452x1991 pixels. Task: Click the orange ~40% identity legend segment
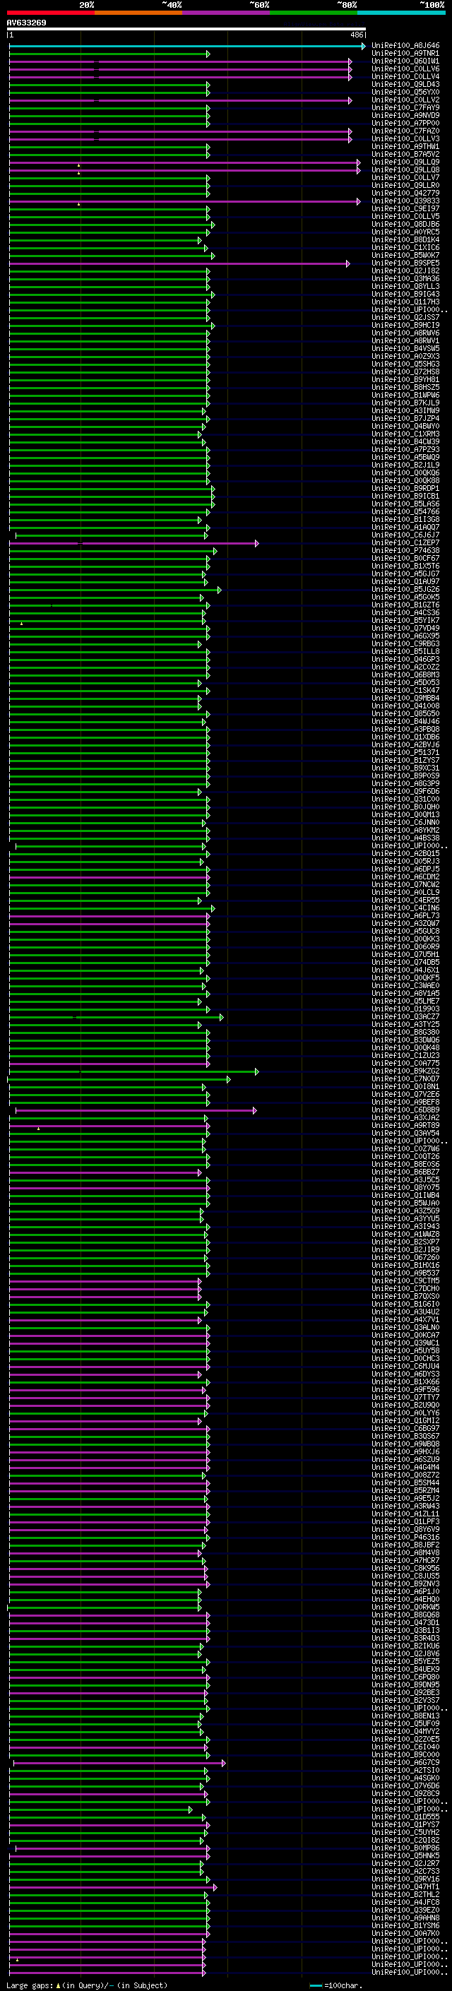[138, 13]
